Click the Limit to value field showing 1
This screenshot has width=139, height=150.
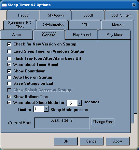(x=39, y=109)
